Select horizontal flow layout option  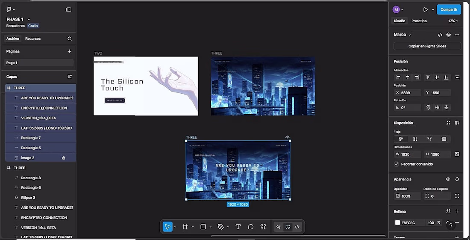(x=429, y=139)
